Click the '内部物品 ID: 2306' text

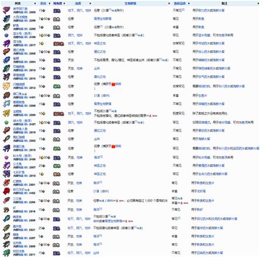25,106
